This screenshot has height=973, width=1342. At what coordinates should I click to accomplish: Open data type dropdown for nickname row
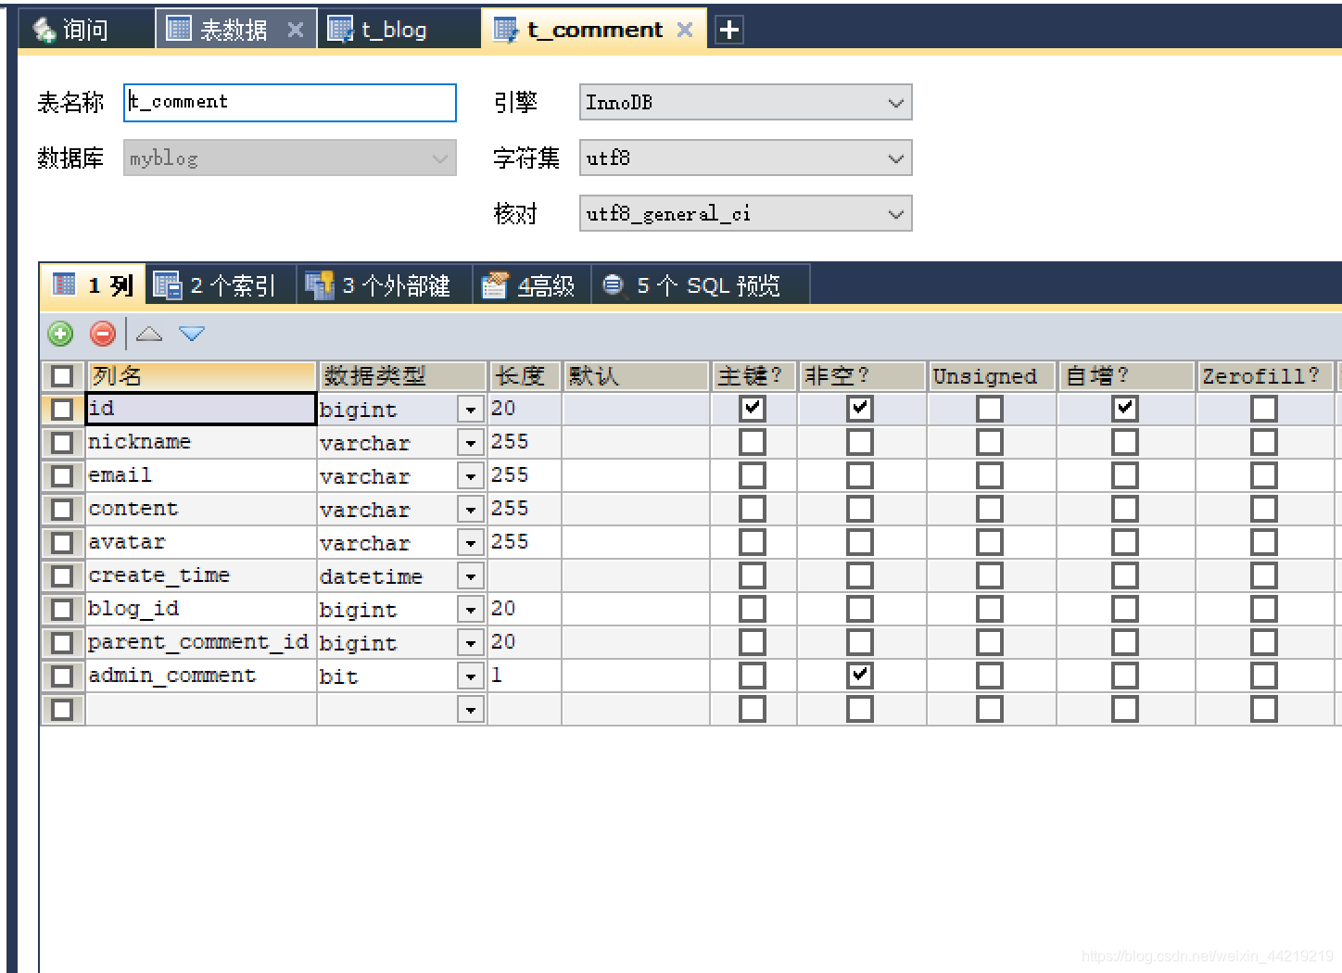[x=471, y=443]
